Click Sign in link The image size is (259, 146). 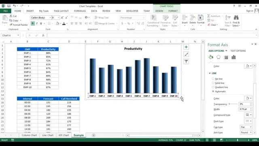pyautogui.click(x=249, y=11)
